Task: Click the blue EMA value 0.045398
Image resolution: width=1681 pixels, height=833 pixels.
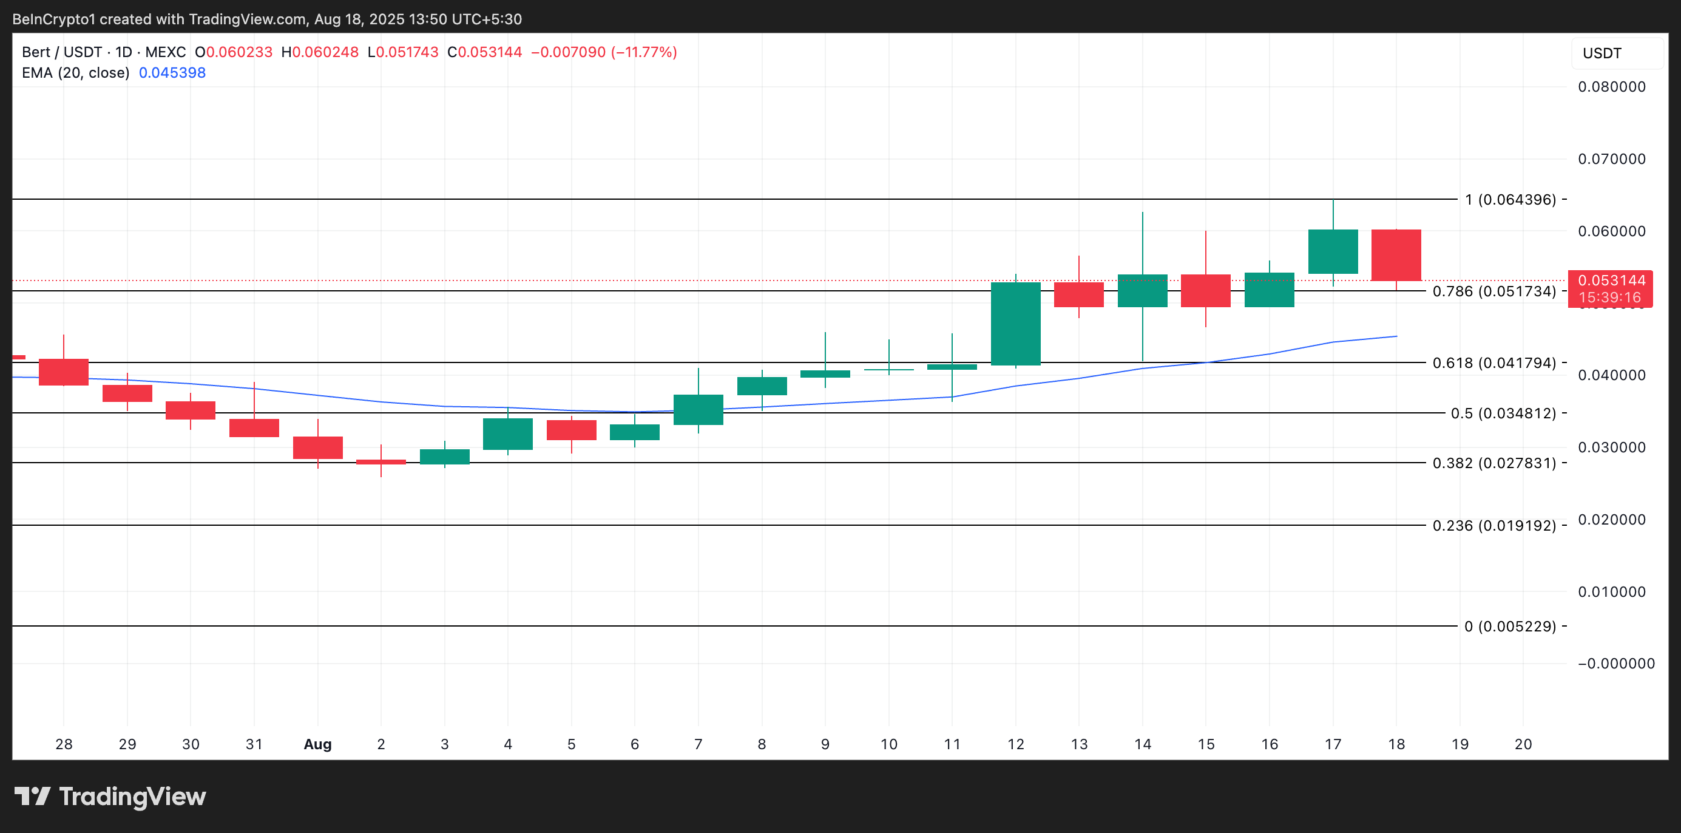Action: pos(172,73)
